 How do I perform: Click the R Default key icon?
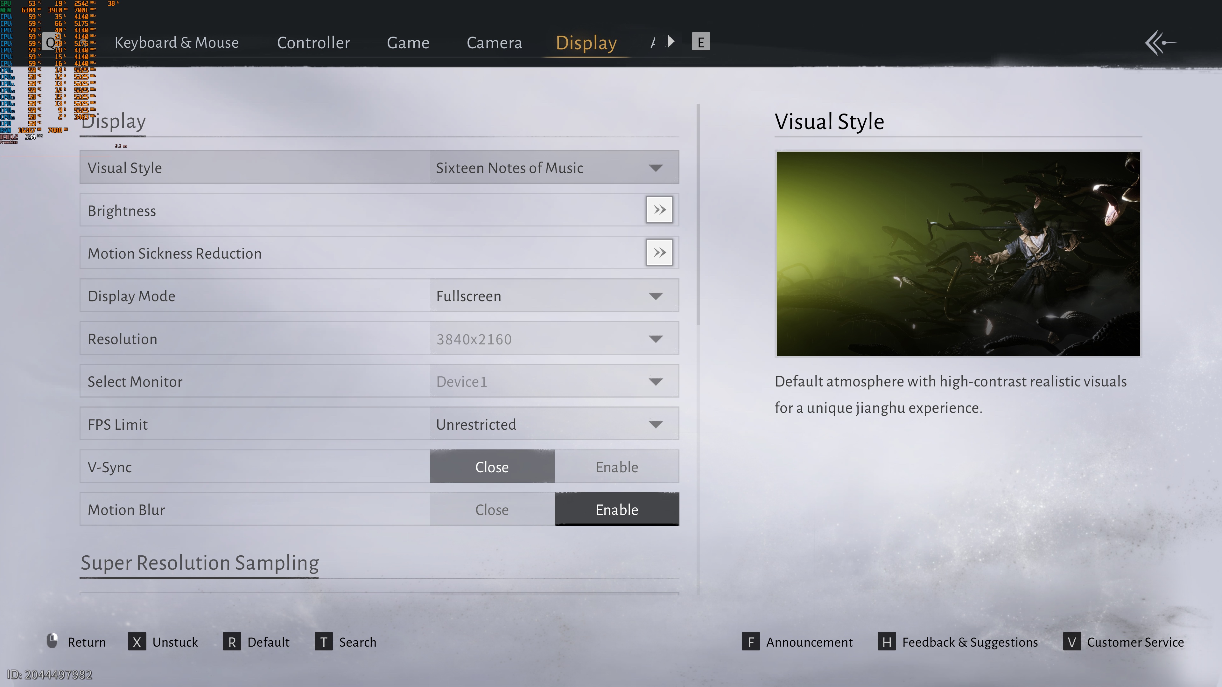(231, 642)
